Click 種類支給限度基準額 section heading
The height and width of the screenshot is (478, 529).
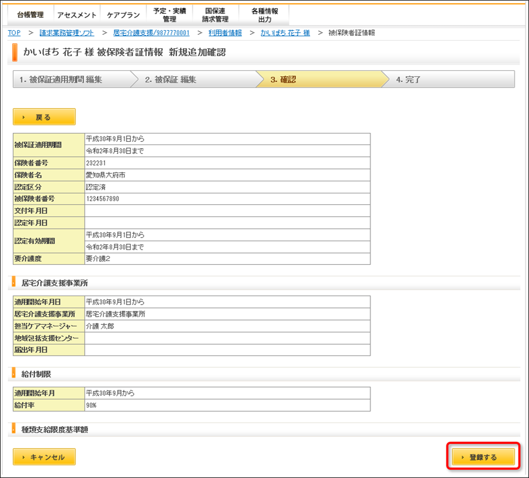(x=54, y=430)
